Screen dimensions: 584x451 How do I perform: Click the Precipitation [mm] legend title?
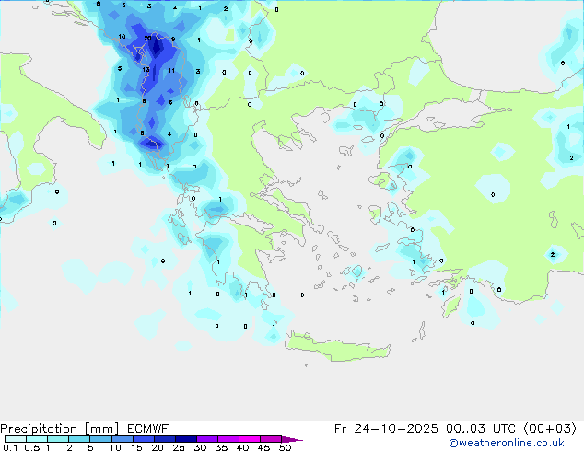(x=59, y=429)
